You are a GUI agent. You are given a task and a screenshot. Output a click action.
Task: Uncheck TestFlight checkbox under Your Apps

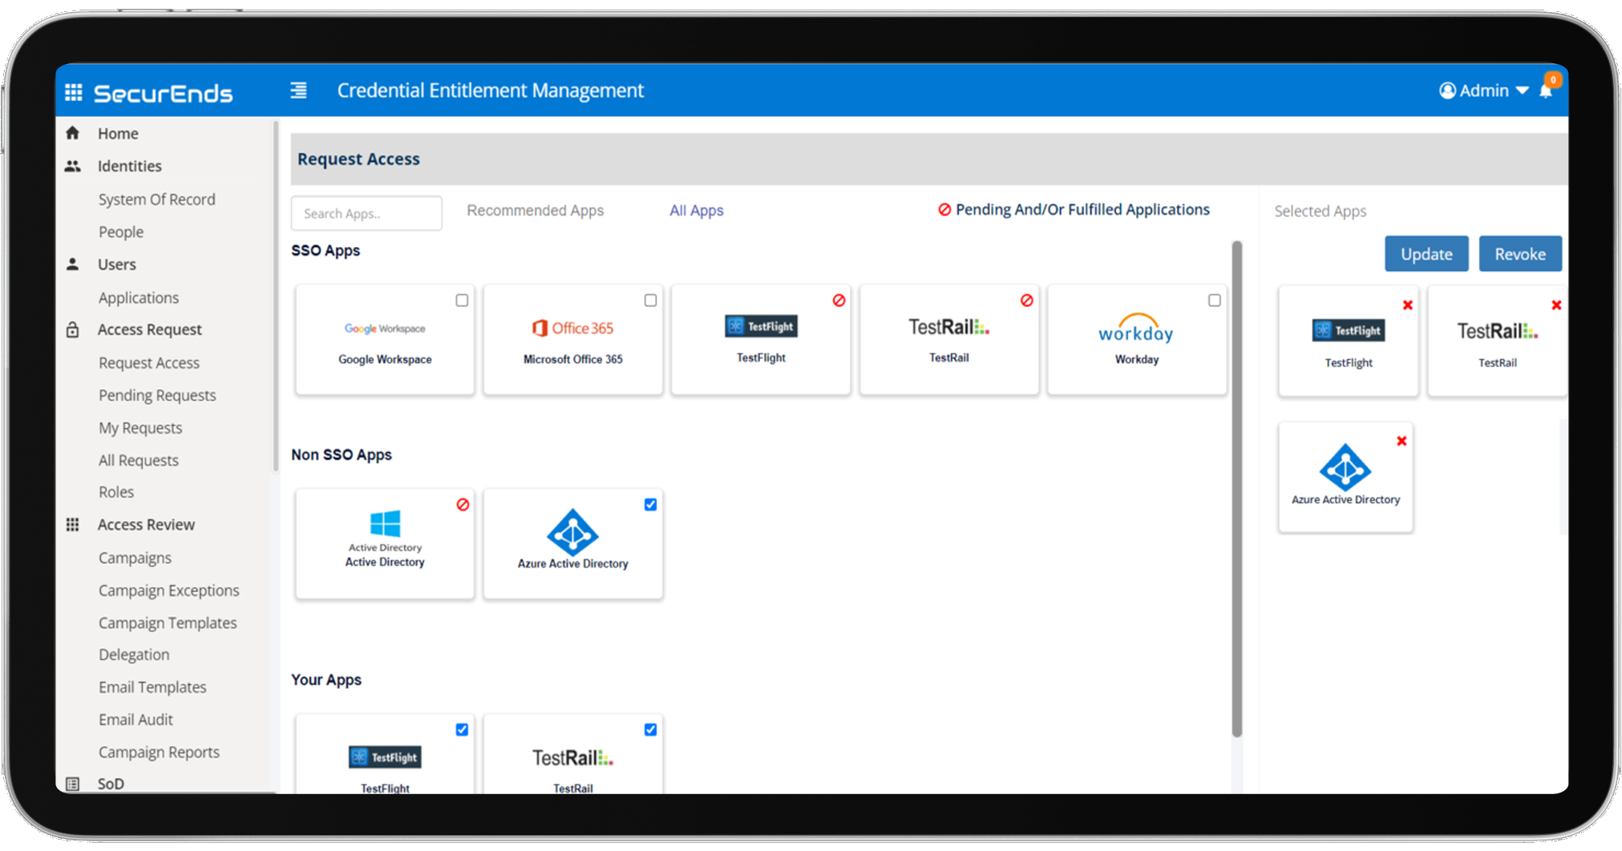(462, 730)
